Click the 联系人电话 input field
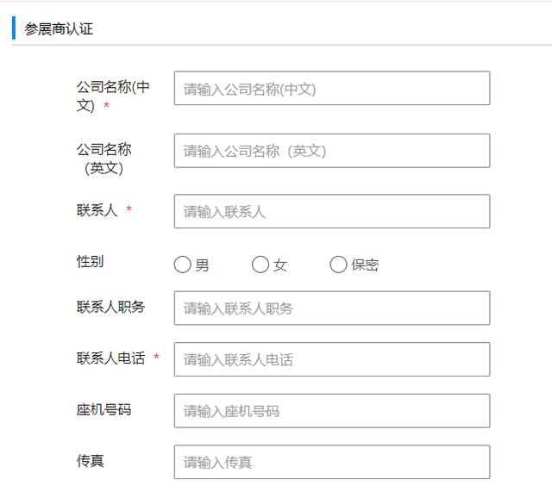Image resolution: width=552 pixels, height=492 pixels. (x=332, y=359)
